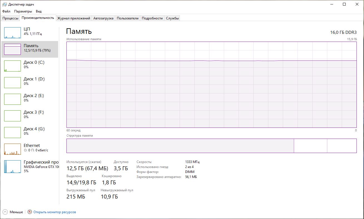
Task: Open the Файл menu
Action: [6, 11]
